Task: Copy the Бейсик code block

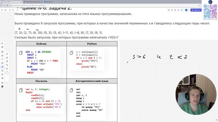Action: (21, 53)
